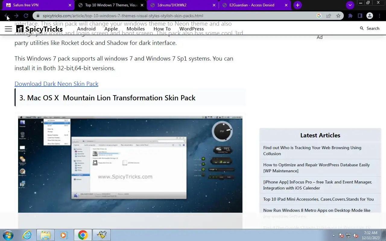Click the browser forward arrow
Screen dimensions: 386x241
tap(16, 16)
